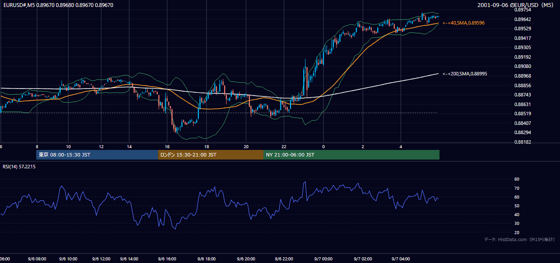Select the London 15:30-21:00 JST session bar

(x=211, y=155)
